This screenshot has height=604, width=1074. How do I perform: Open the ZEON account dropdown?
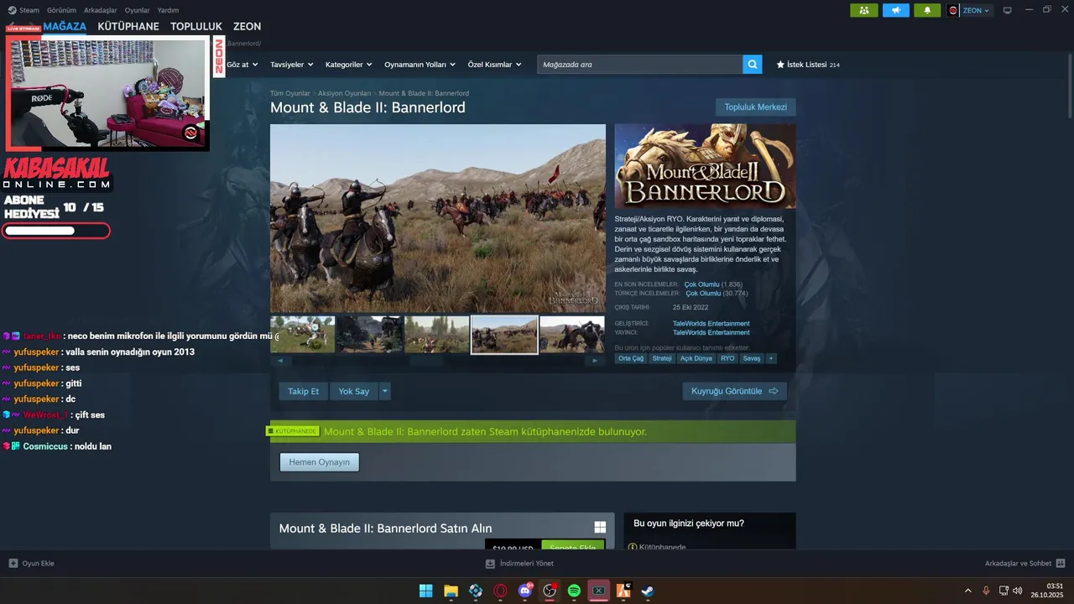pyautogui.click(x=977, y=10)
